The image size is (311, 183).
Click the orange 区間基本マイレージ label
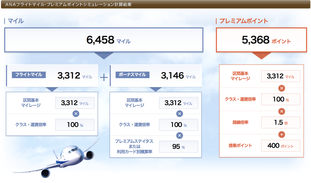(x=241, y=76)
